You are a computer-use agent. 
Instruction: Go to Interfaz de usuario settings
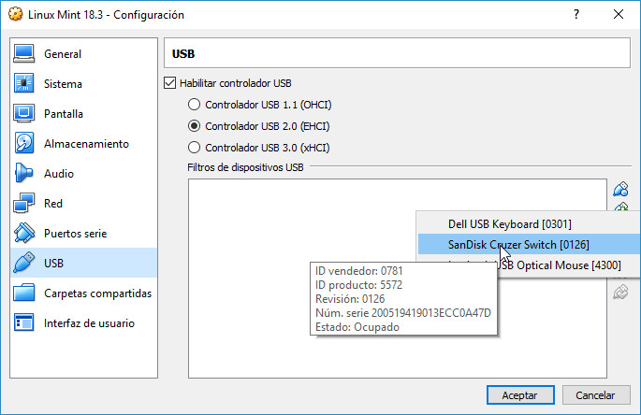tap(89, 323)
